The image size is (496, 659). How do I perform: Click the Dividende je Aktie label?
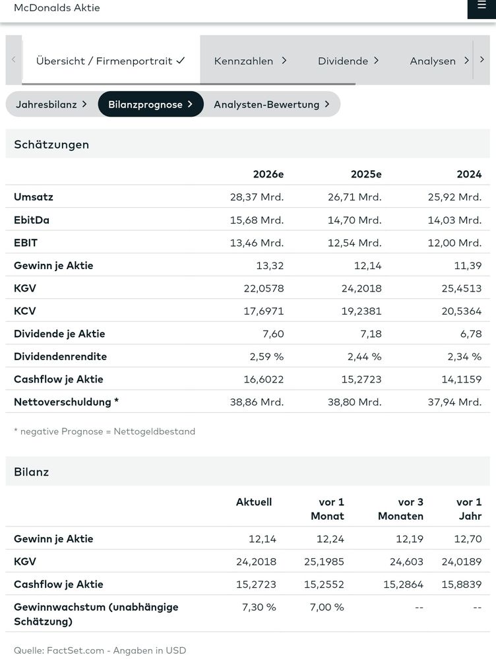[59, 334]
